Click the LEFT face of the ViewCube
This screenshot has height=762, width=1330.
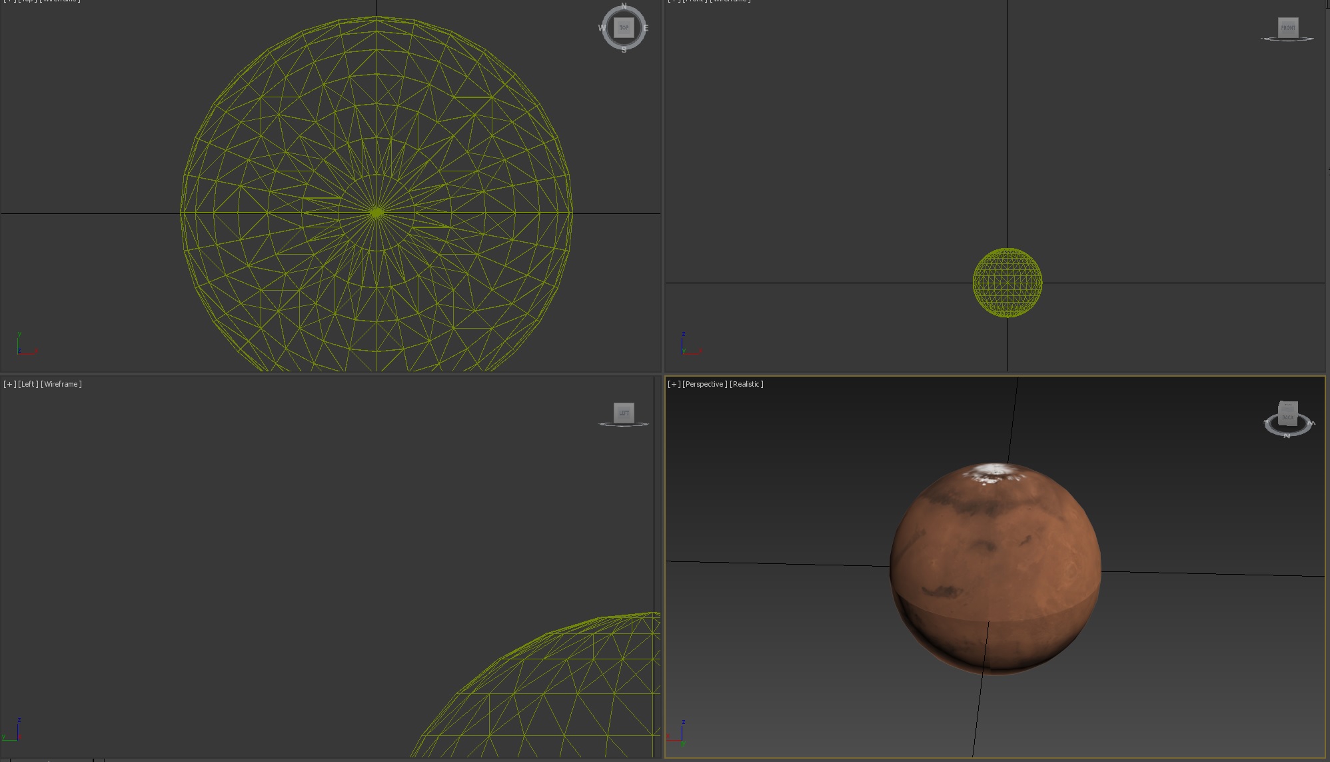624,413
